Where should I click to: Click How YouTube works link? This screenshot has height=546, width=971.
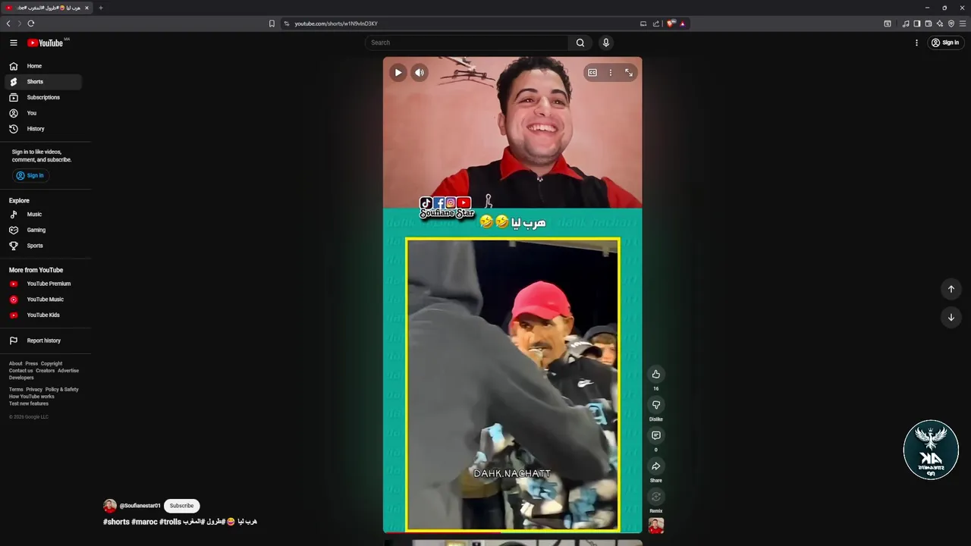pos(32,397)
